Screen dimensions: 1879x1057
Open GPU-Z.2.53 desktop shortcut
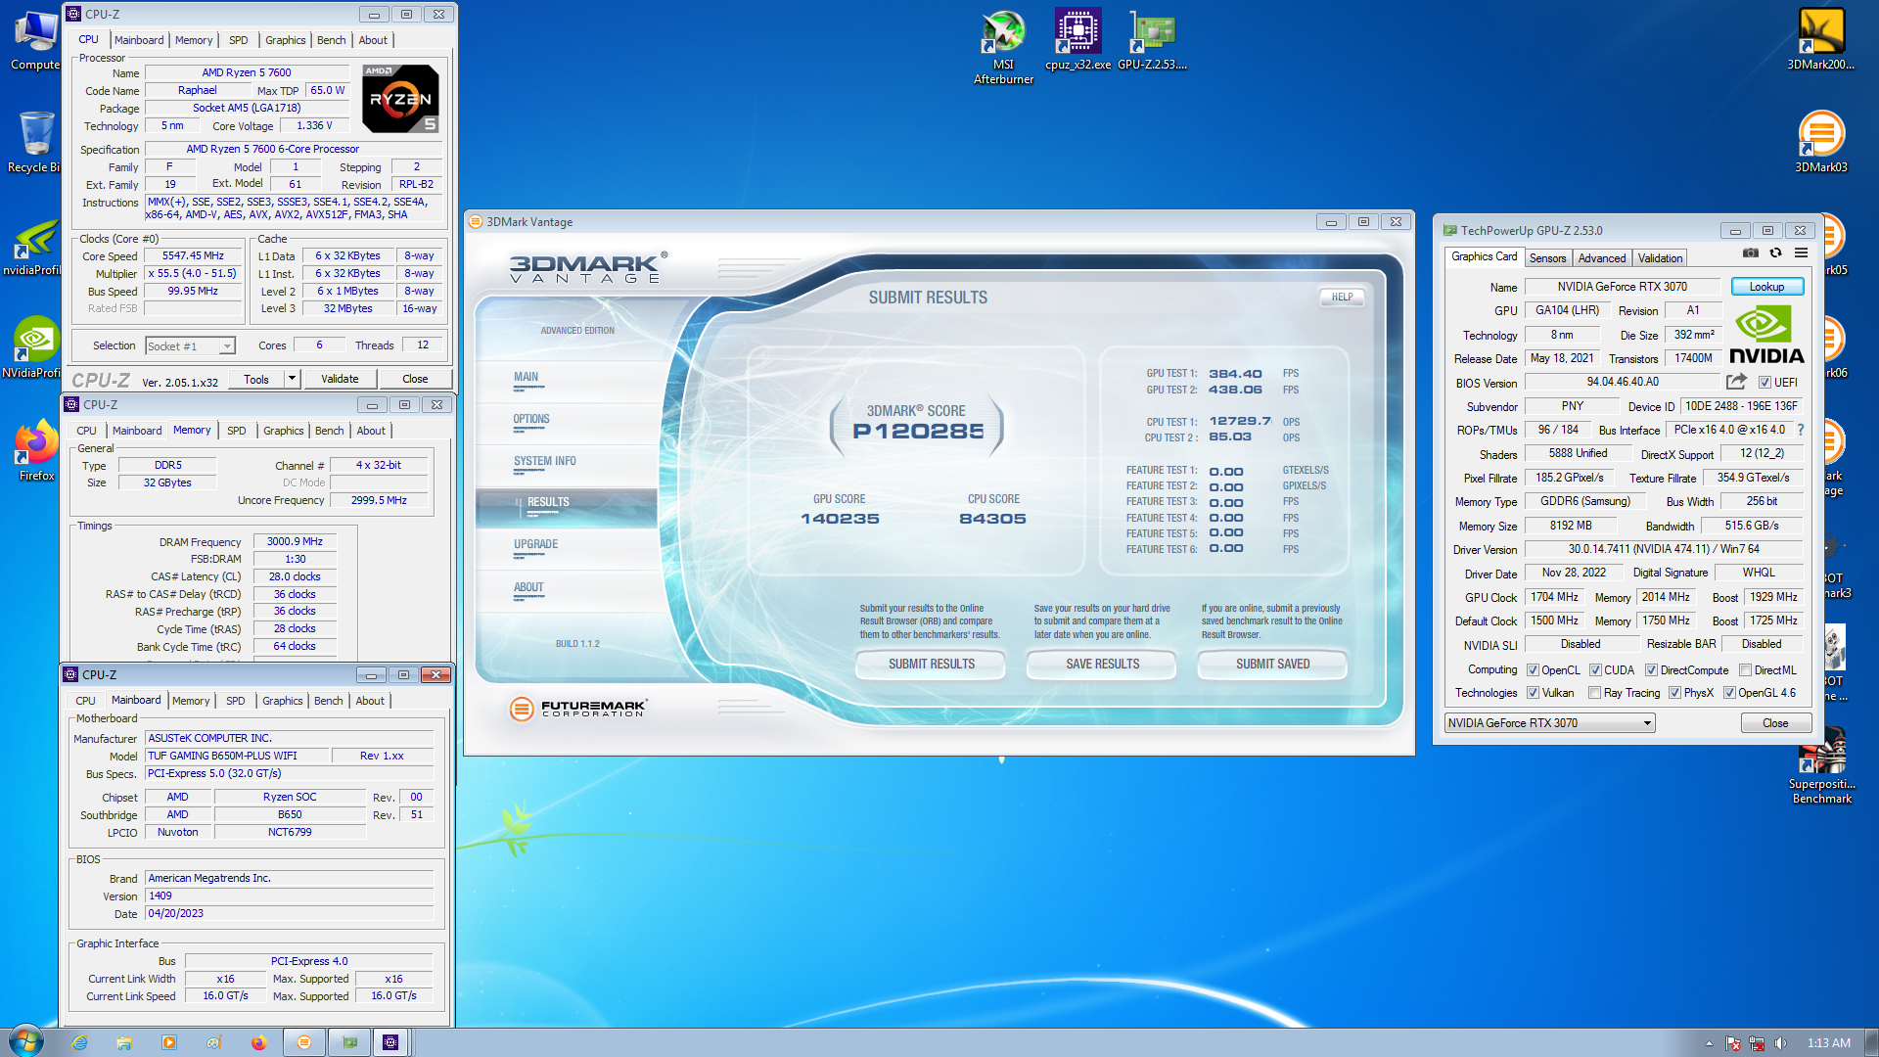click(x=1152, y=40)
